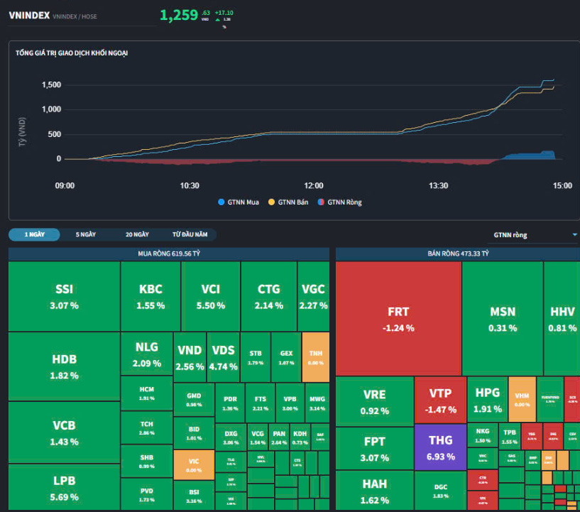Open the MWG tile
Image resolution: width=580 pixels, height=512 pixels.
[317, 403]
